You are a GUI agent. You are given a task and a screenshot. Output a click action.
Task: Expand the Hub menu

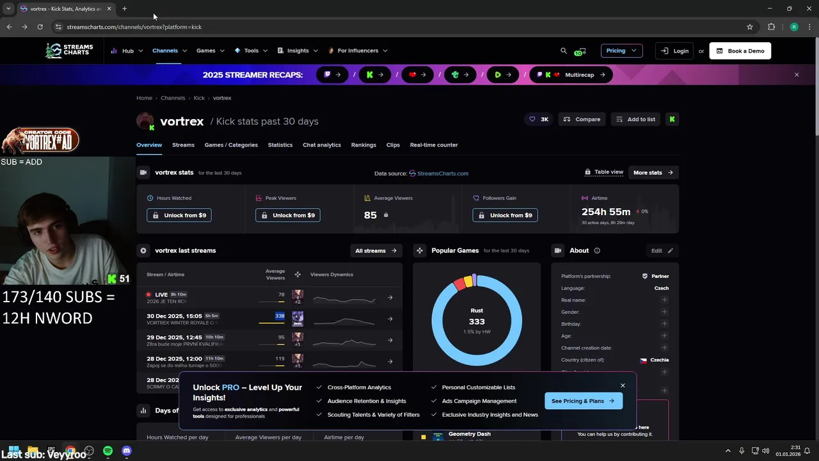127,51
